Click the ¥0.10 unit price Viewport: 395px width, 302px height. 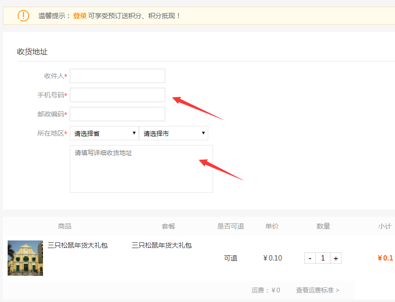point(272,258)
